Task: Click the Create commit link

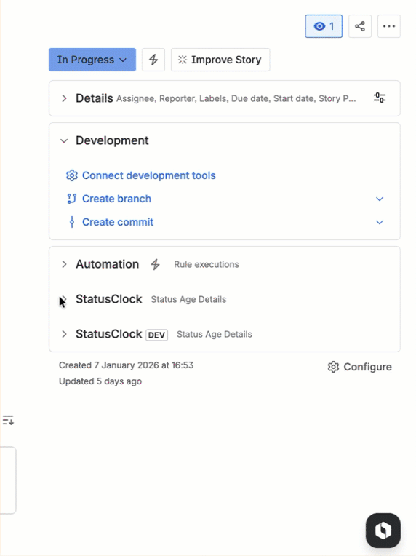Action: pyautogui.click(x=118, y=223)
